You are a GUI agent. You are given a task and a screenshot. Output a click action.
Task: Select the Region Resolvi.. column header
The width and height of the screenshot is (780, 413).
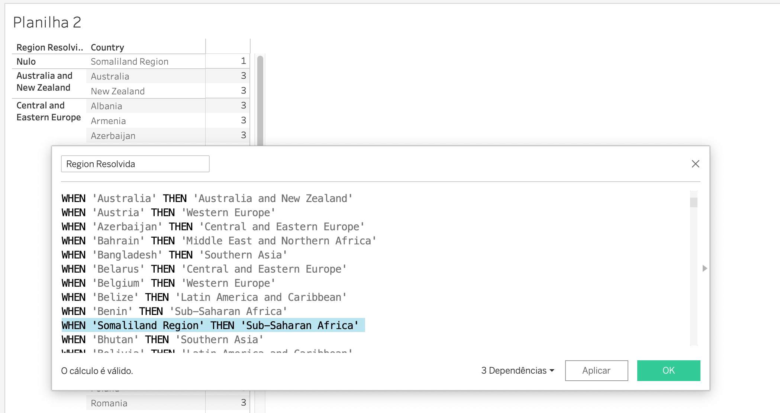point(49,47)
